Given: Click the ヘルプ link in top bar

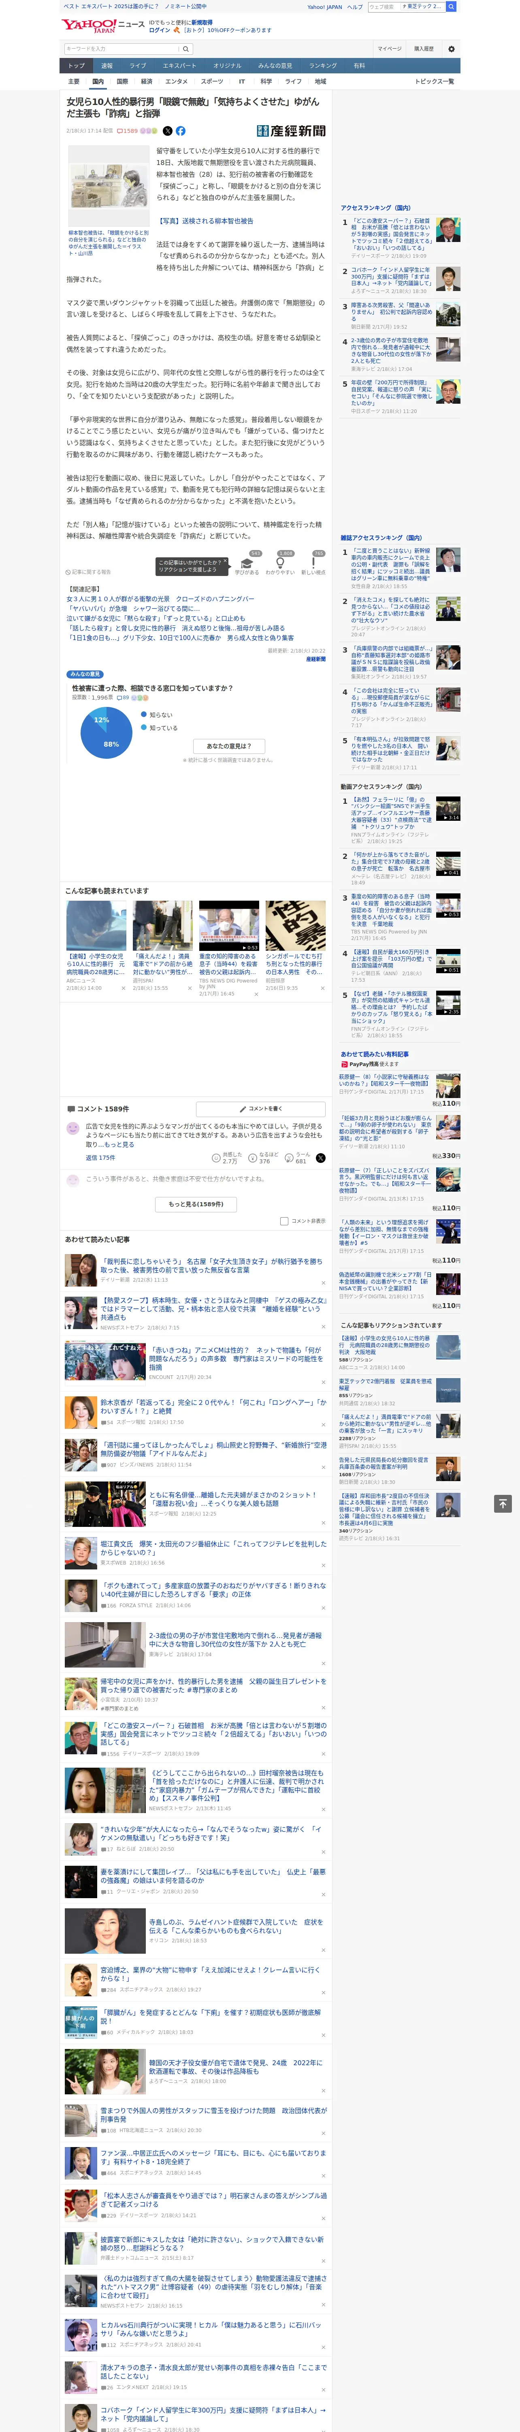Looking at the screenshot, I should click(355, 6).
